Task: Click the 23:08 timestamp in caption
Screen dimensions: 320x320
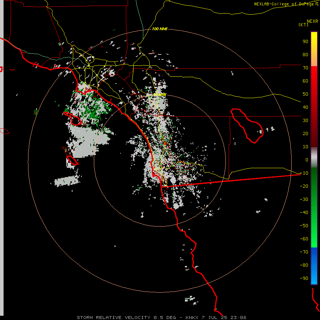Action: click(x=238, y=318)
